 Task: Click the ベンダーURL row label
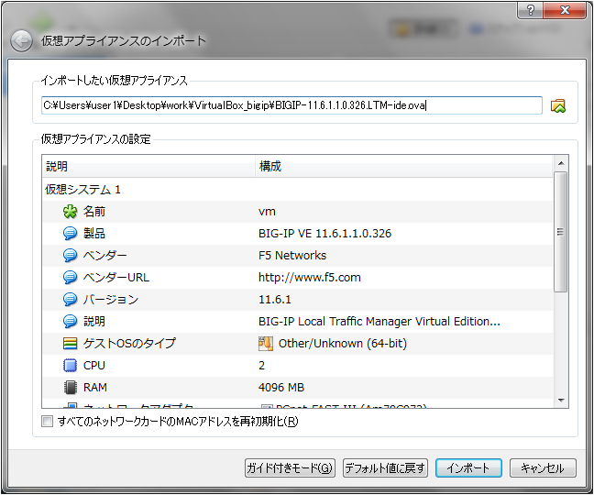point(116,277)
